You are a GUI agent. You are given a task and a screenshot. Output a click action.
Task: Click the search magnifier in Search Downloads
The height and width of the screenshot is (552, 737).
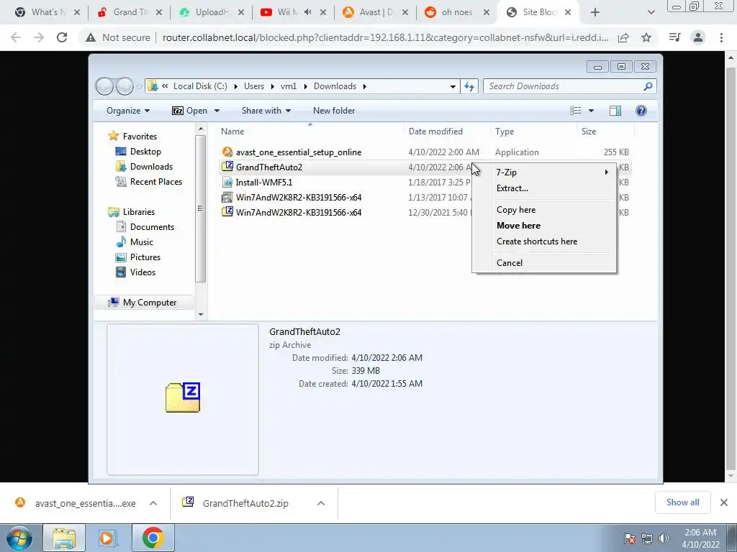648,86
